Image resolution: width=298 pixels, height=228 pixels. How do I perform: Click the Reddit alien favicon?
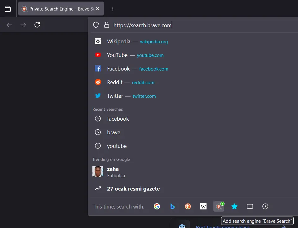pos(98,82)
